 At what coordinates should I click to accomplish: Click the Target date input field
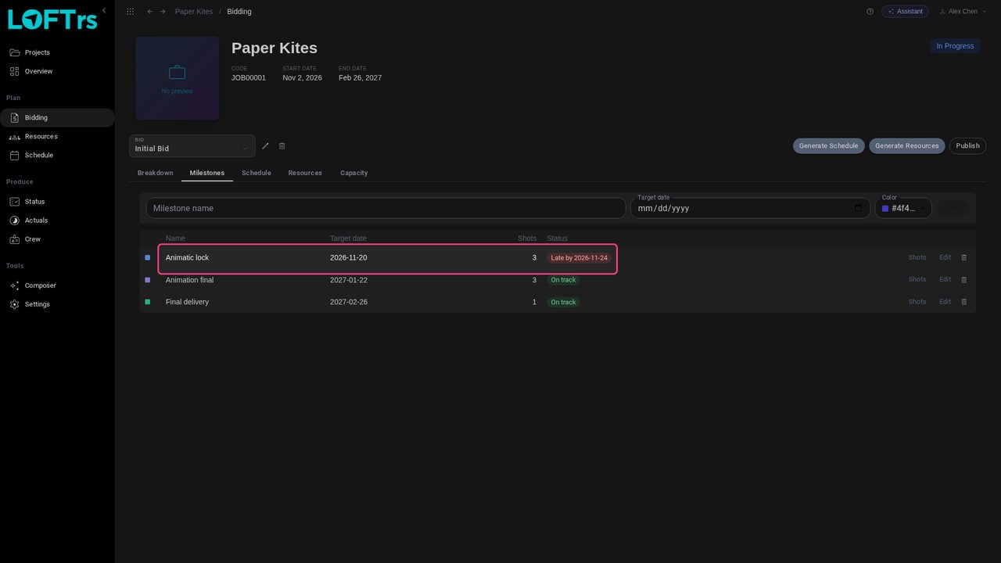click(750, 208)
